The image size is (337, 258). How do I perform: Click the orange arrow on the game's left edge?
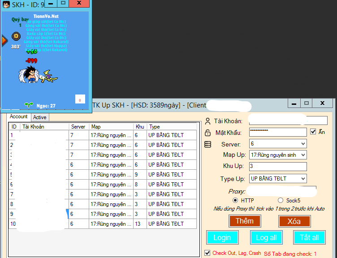[4, 41]
